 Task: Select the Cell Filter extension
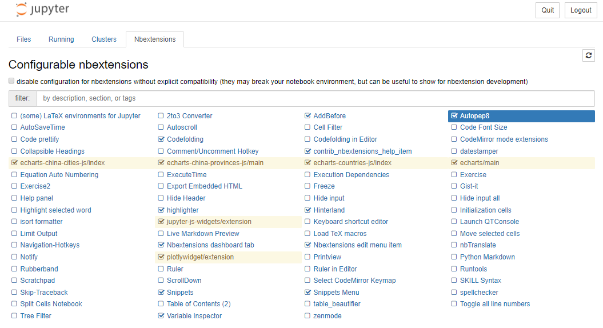pos(328,127)
